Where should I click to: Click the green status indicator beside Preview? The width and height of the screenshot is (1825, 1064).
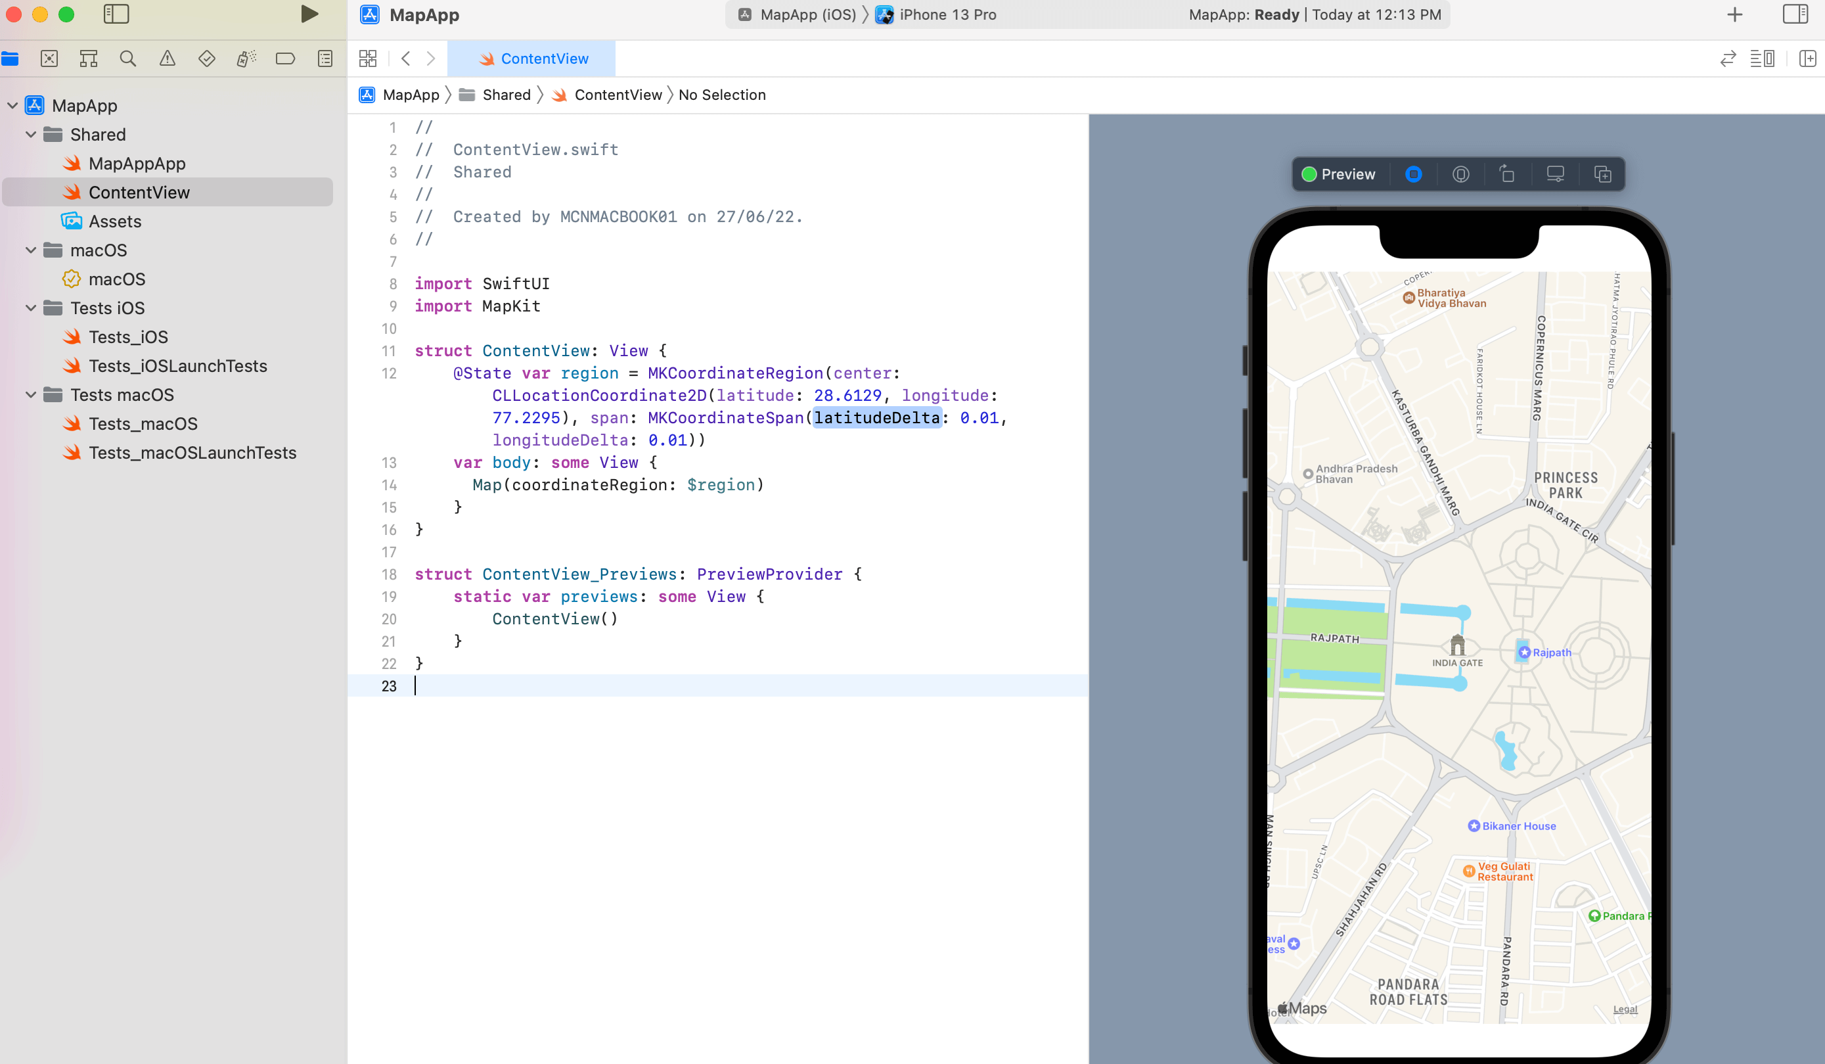click(x=1310, y=174)
